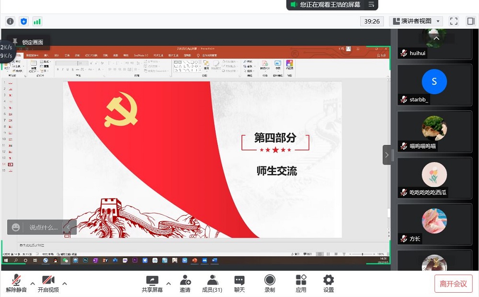Turn on the video camera

pos(48,281)
